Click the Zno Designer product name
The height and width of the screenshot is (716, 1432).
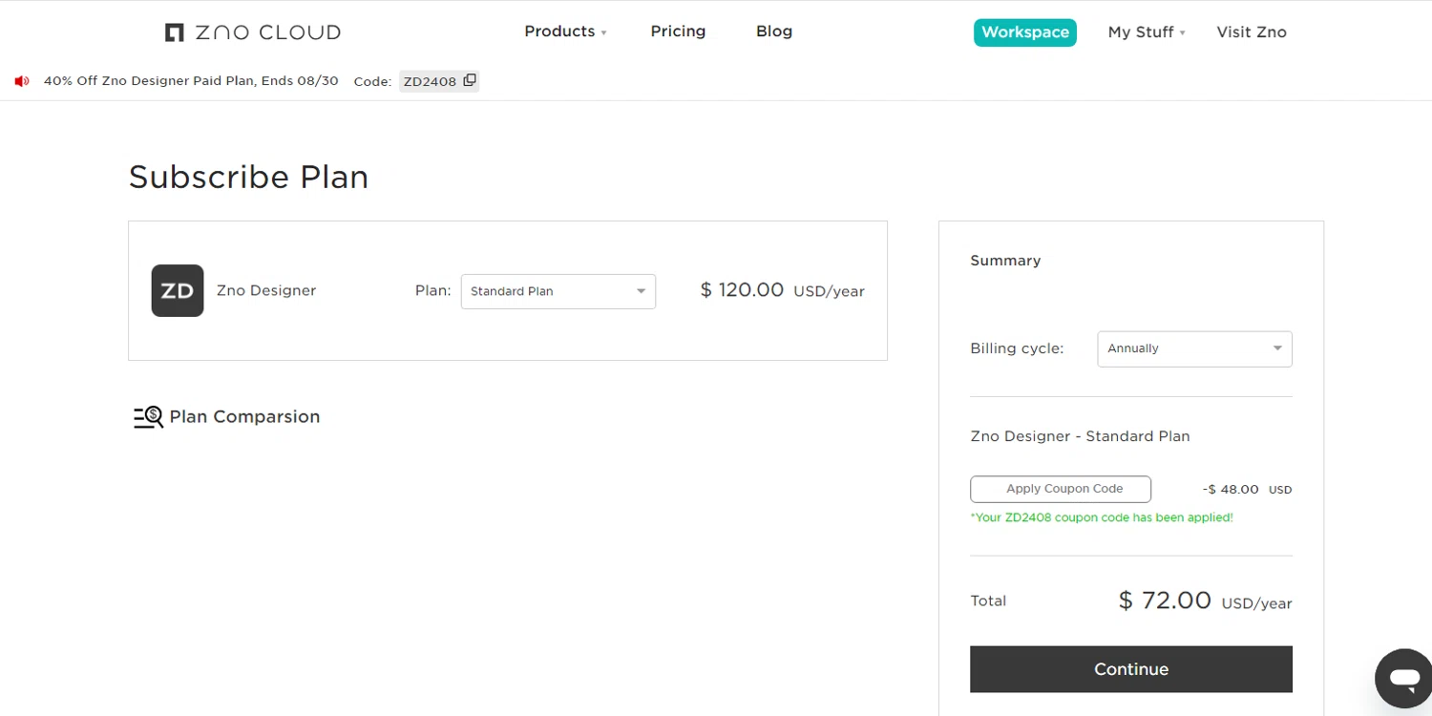click(x=266, y=290)
